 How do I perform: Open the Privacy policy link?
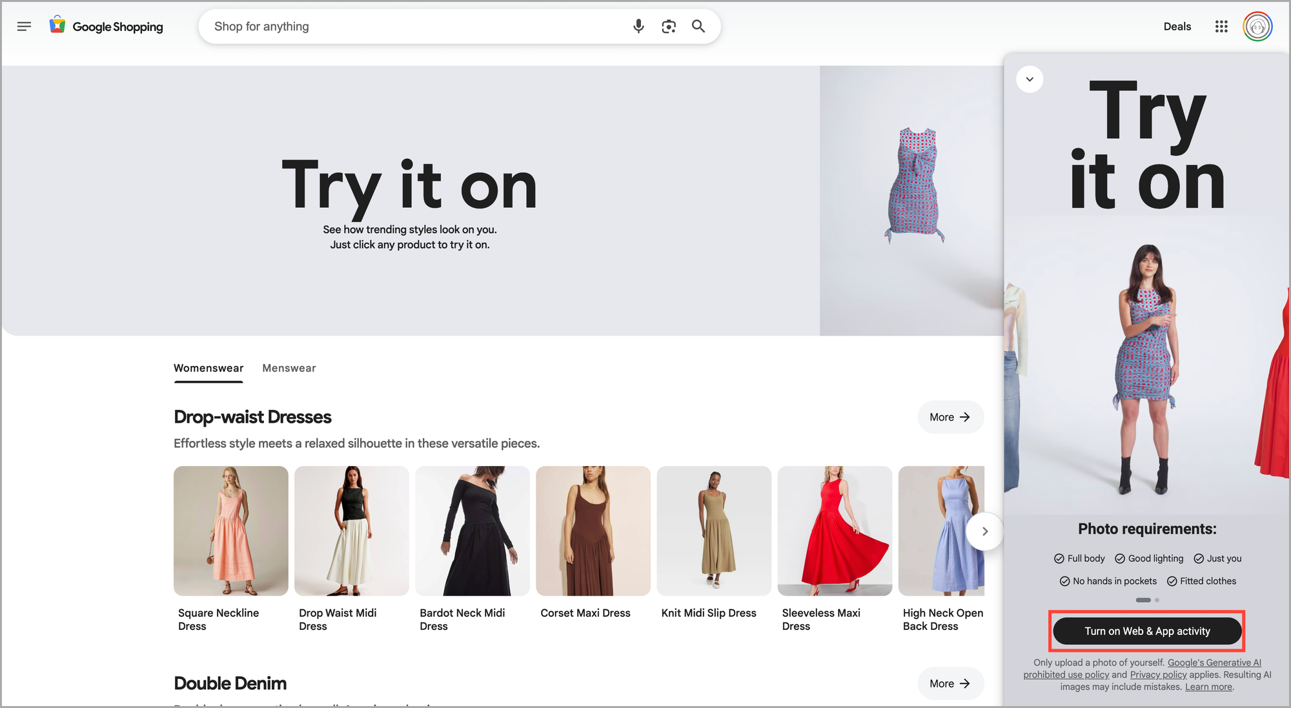pyautogui.click(x=1158, y=674)
